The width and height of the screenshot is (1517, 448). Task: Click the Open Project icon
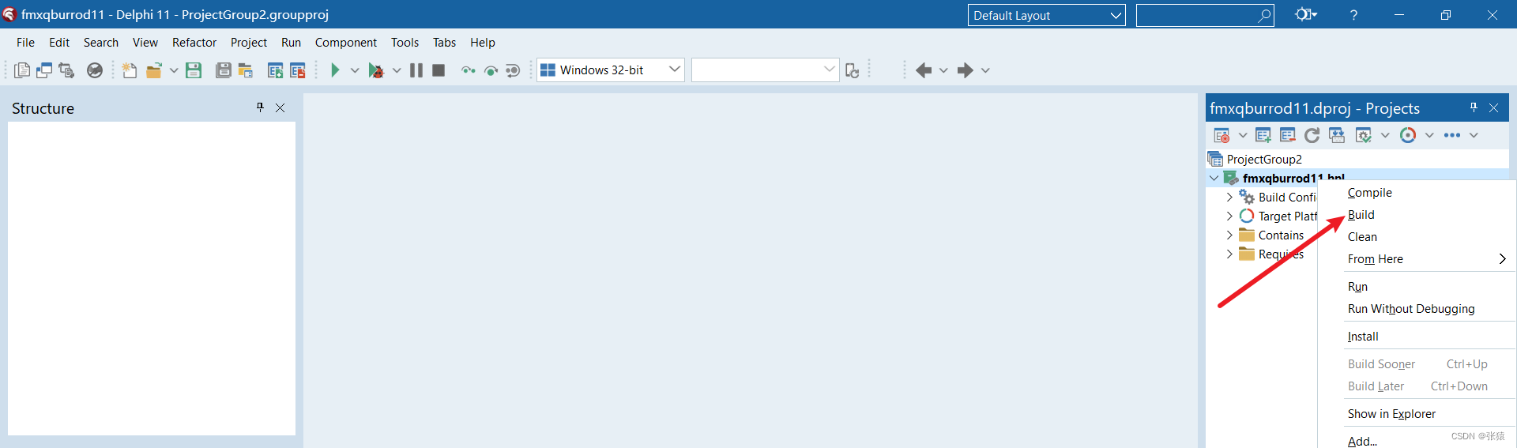pyautogui.click(x=246, y=70)
